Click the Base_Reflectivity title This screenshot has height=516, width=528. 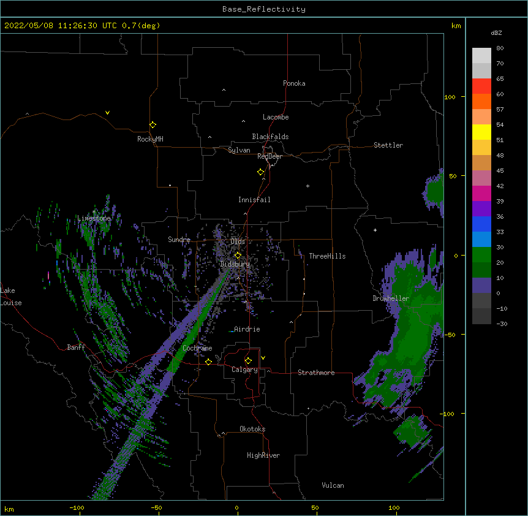click(x=264, y=9)
